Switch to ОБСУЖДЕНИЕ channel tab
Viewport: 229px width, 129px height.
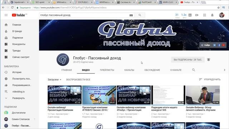pos(152,70)
